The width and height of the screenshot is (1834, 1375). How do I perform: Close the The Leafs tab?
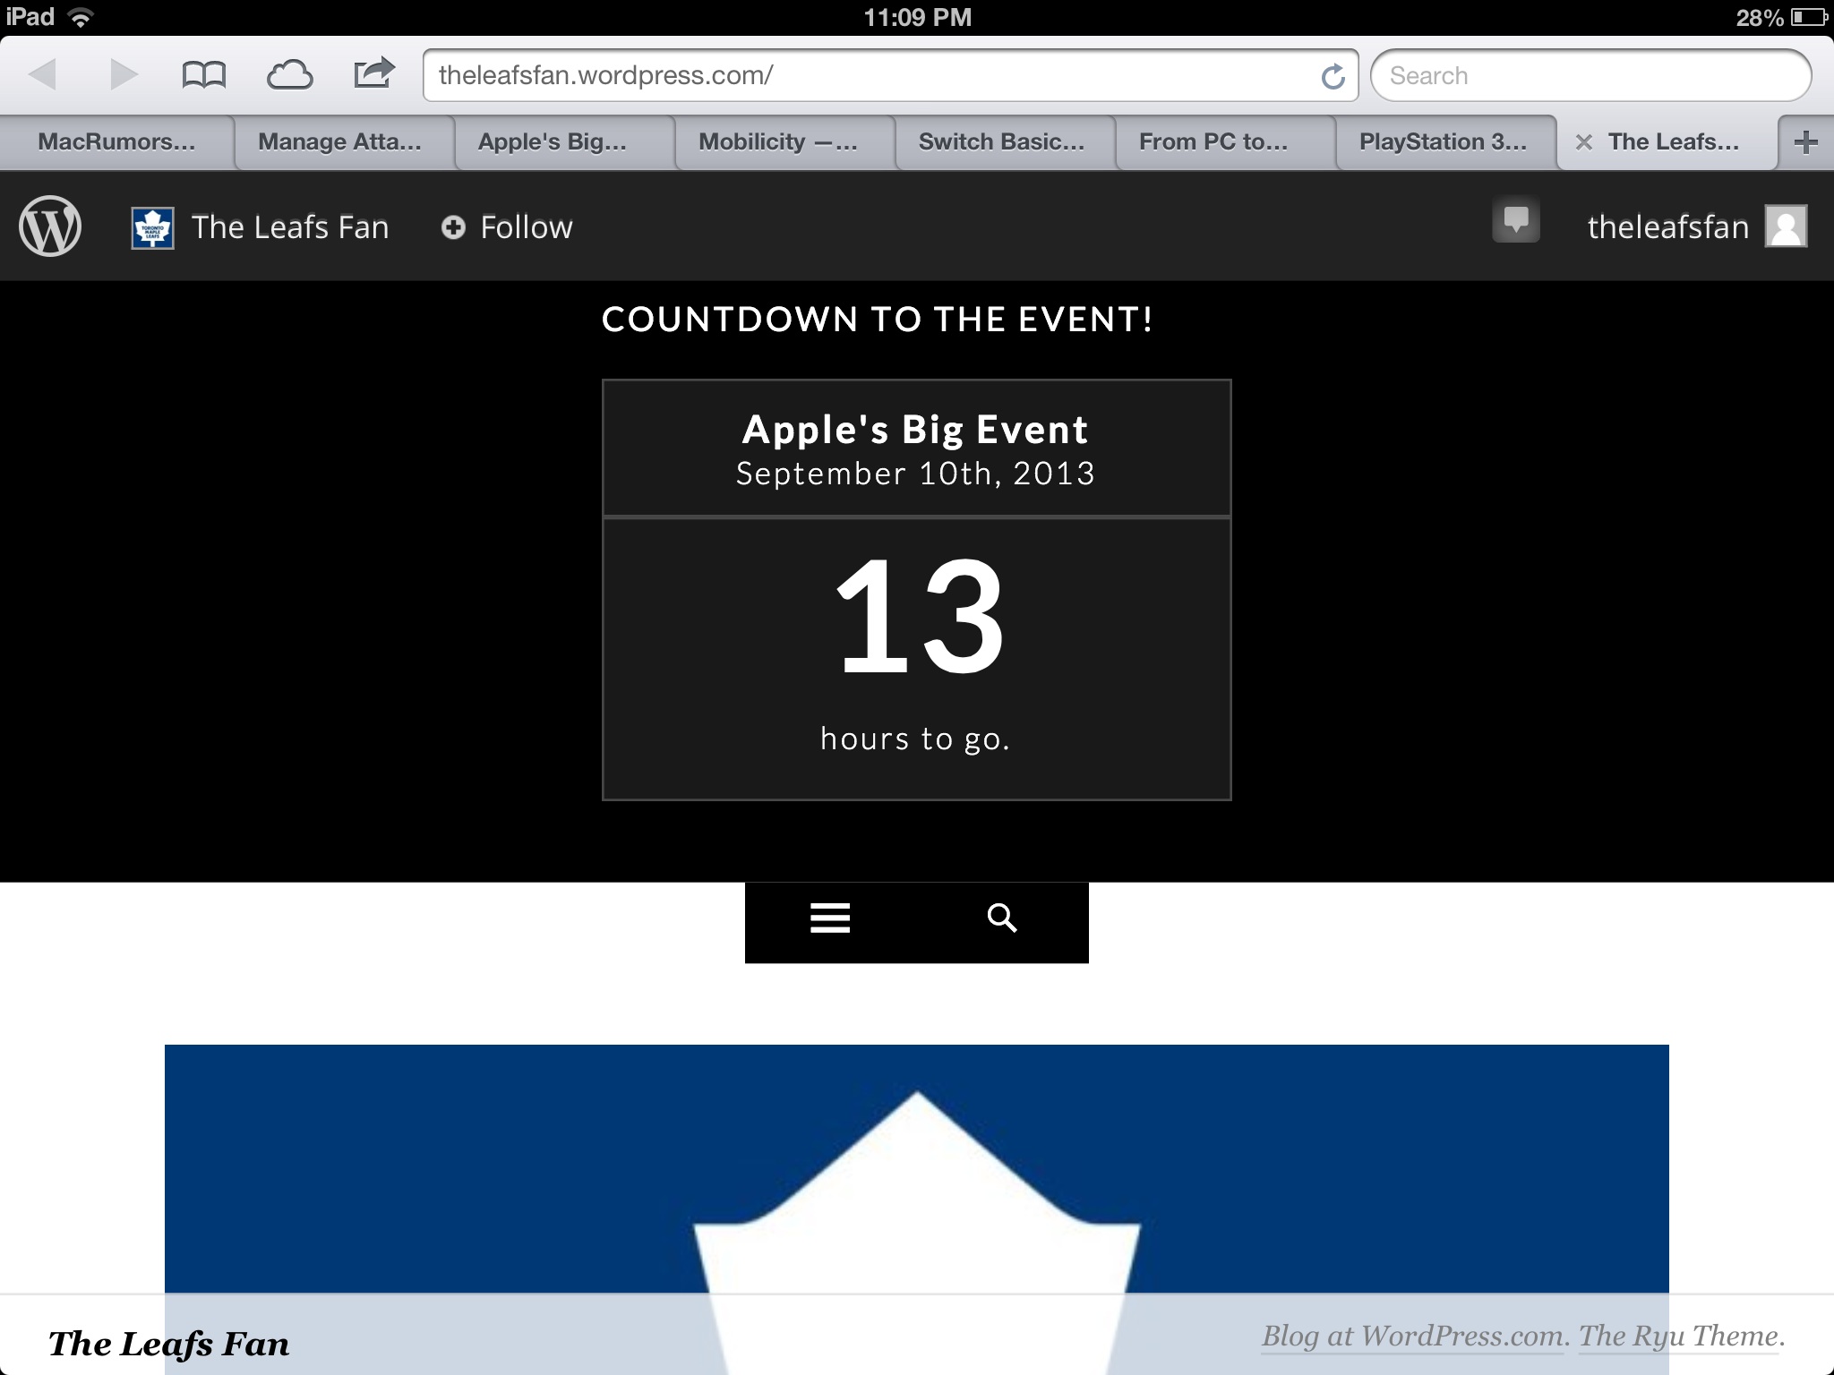coord(1583,142)
